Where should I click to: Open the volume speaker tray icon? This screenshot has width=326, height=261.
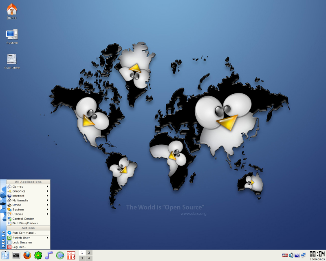(291, 255)
